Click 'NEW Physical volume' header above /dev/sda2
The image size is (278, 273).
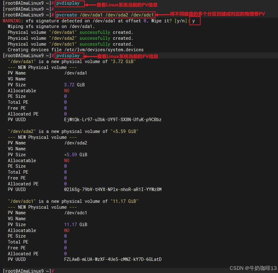pos(42,137)
